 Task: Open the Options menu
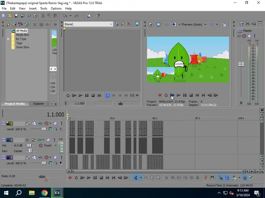[x=56, y=9]
